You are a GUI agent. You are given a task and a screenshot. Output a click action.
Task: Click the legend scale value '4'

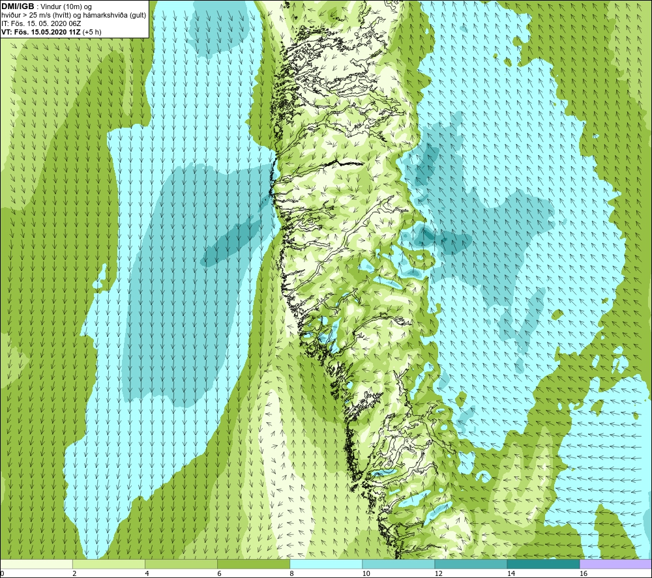pos(147,574)
